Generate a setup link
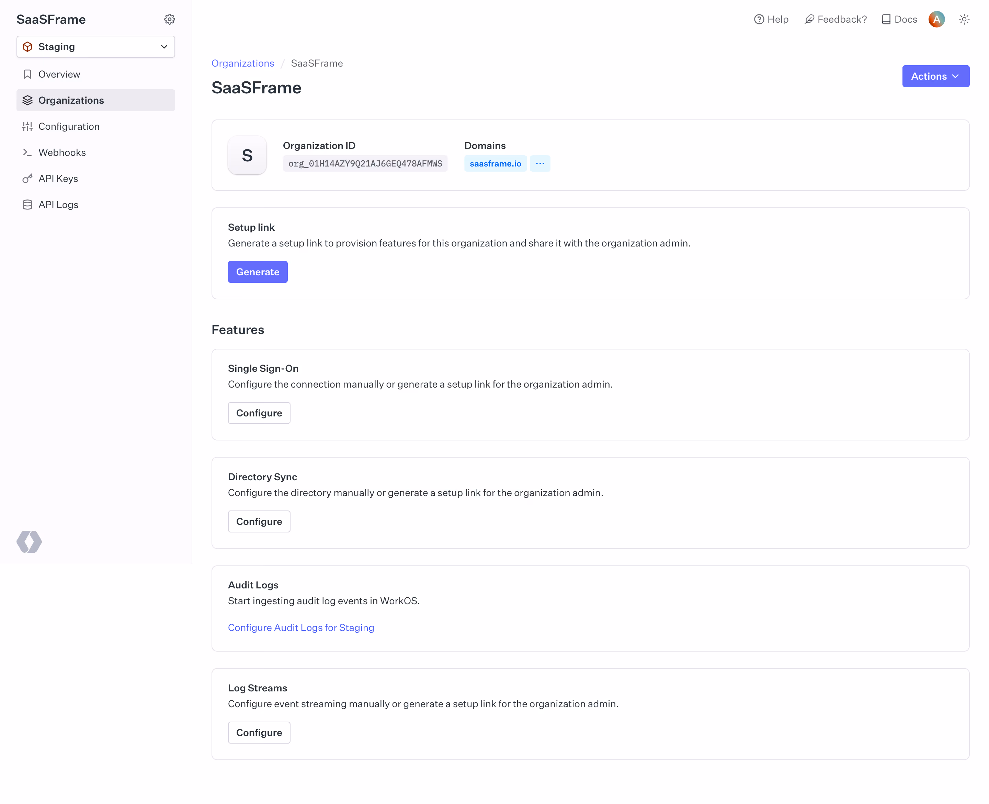 (258, 272)
